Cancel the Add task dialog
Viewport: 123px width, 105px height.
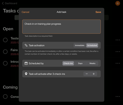25,12
